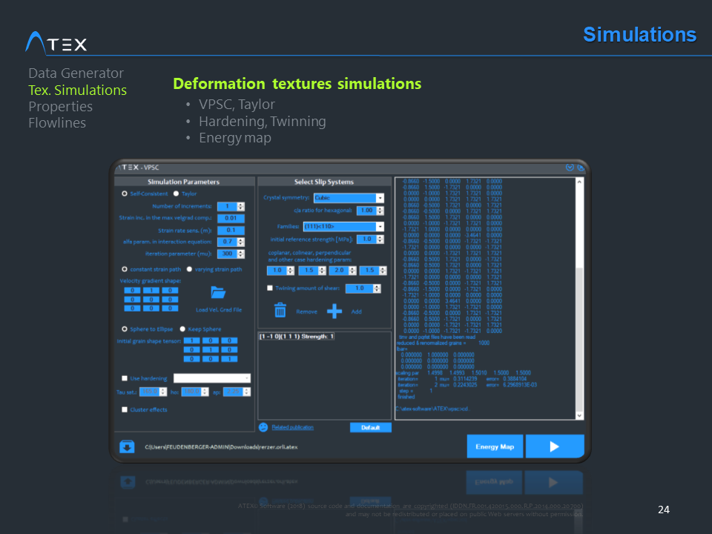This screenshot has height=534, width=712.
Task: Select Properties in slide sidebar
Action: [60, 106]
